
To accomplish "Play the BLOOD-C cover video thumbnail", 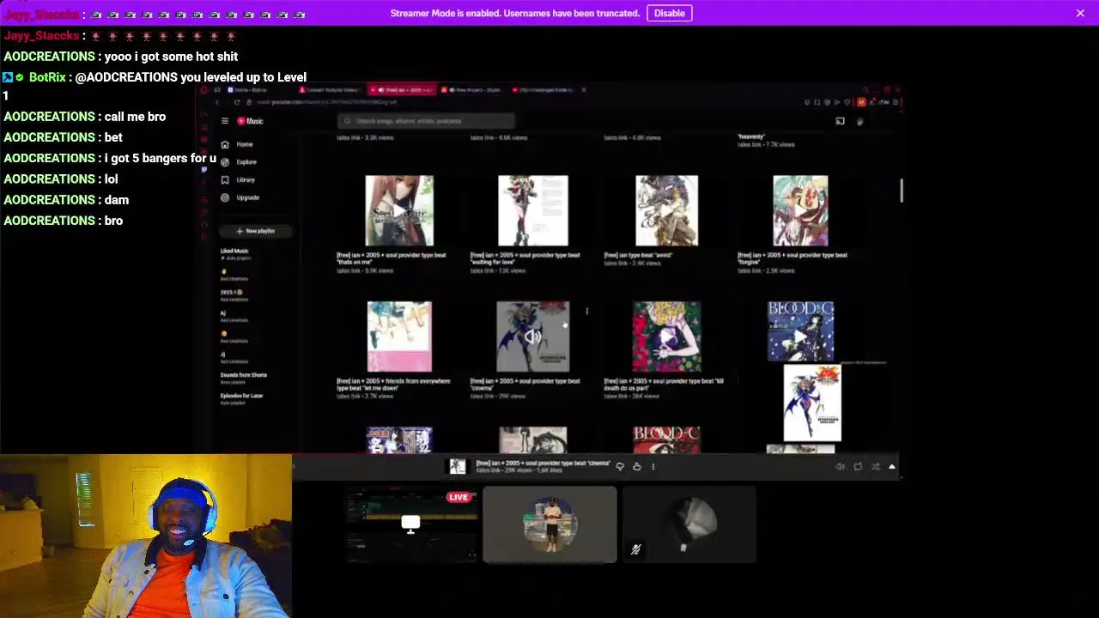I will click(800, 331).
